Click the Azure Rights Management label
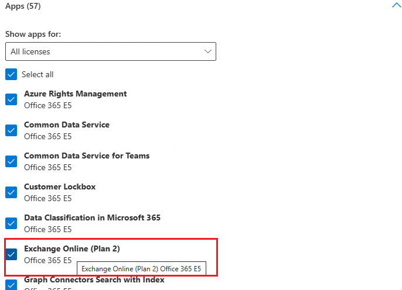Screen dimensions: 402x290 tap(76, 94)
